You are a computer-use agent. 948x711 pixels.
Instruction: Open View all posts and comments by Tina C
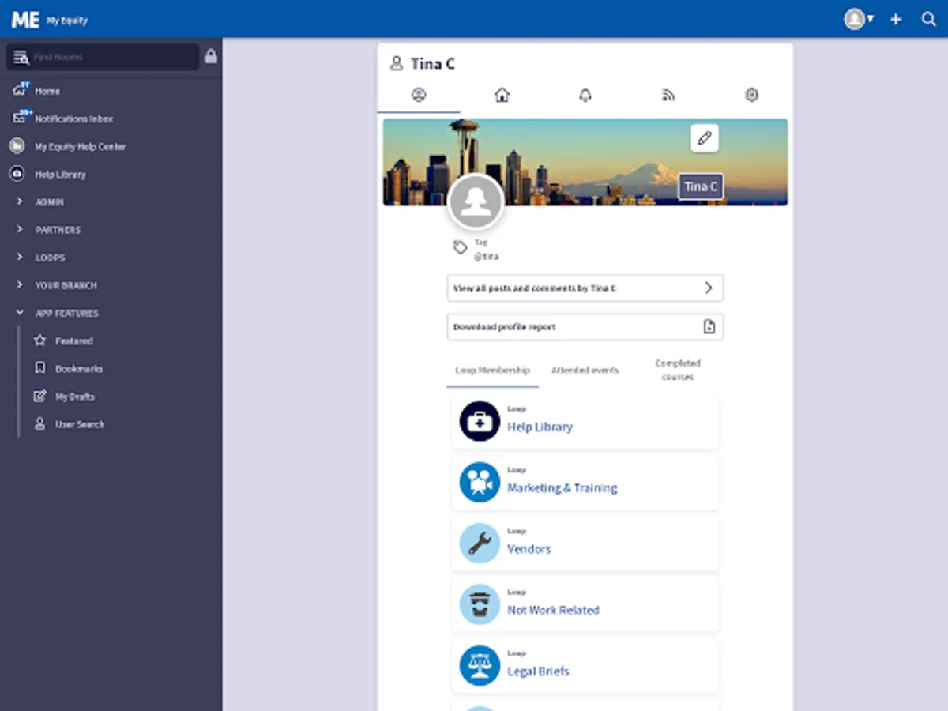point(585,288)
